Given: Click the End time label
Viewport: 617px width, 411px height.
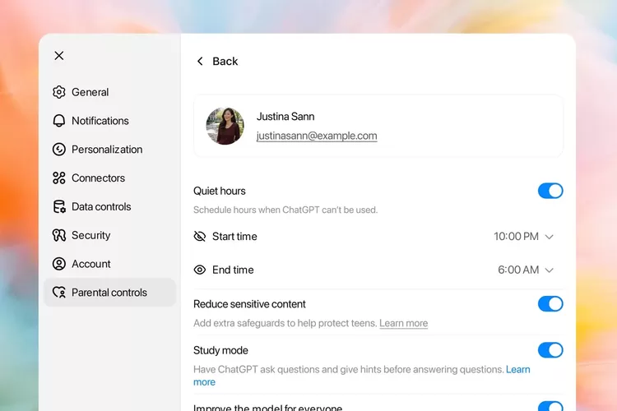Looking at the screenshot, I should click(233, 270).
